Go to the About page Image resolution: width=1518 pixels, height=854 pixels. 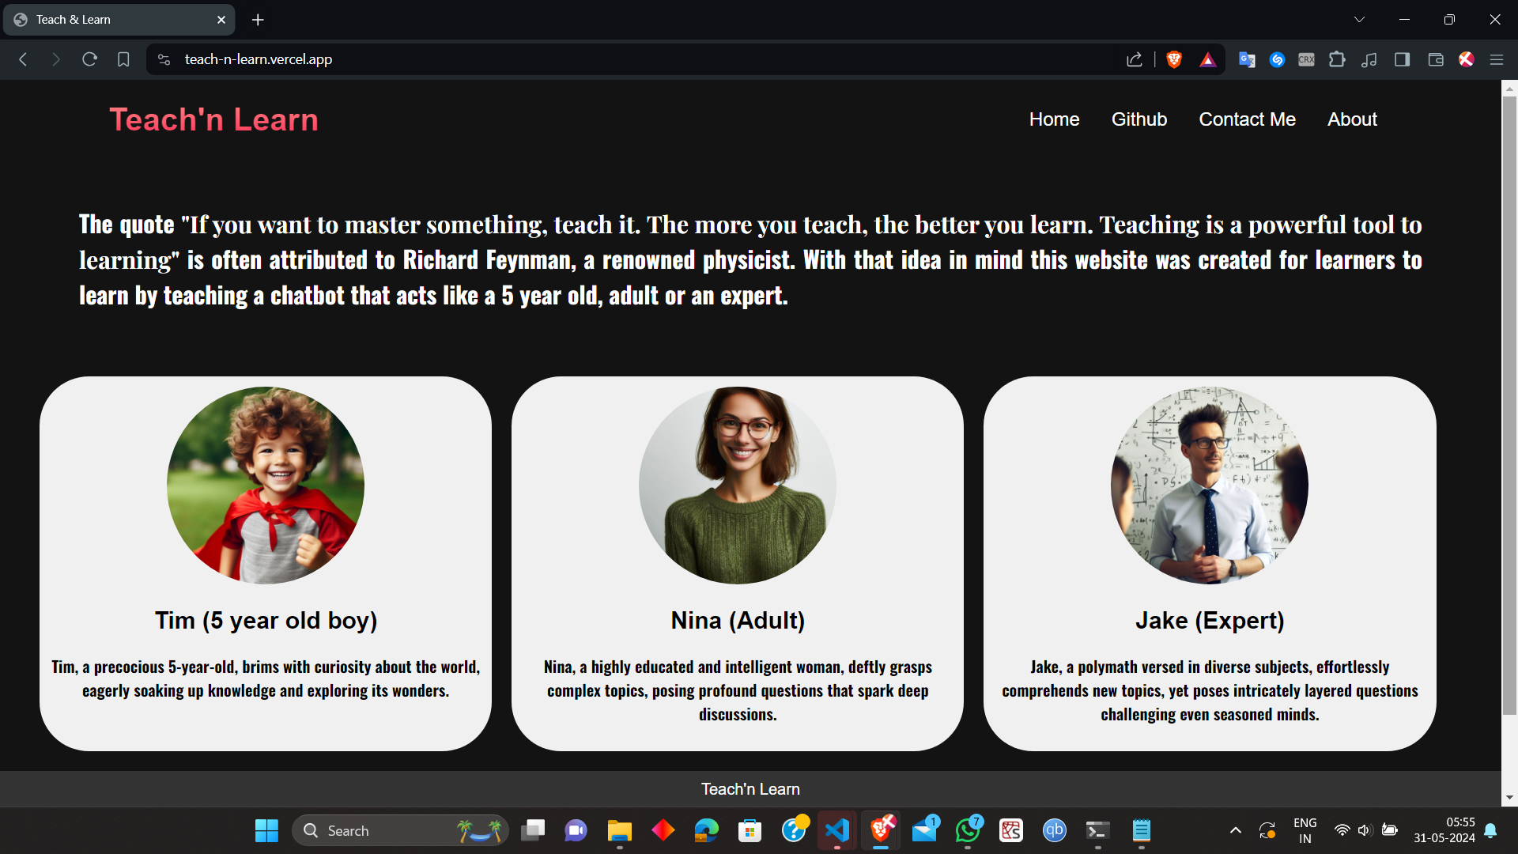(x=1352, y=119)
